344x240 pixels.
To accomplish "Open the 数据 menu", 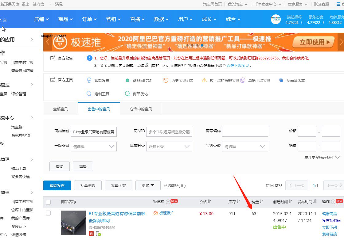I will 161,19.
